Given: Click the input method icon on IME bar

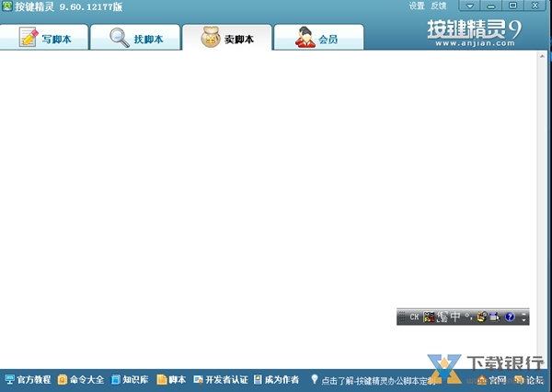Looking at the screenshot, I should click(429, 317).
